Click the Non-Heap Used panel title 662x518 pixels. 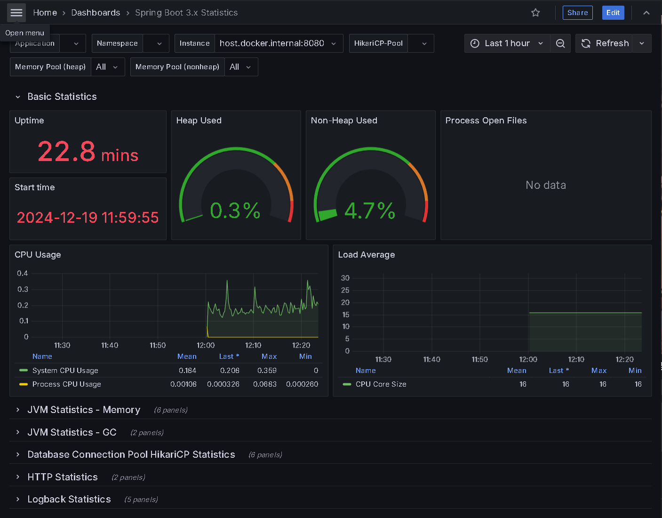(344, 121)
